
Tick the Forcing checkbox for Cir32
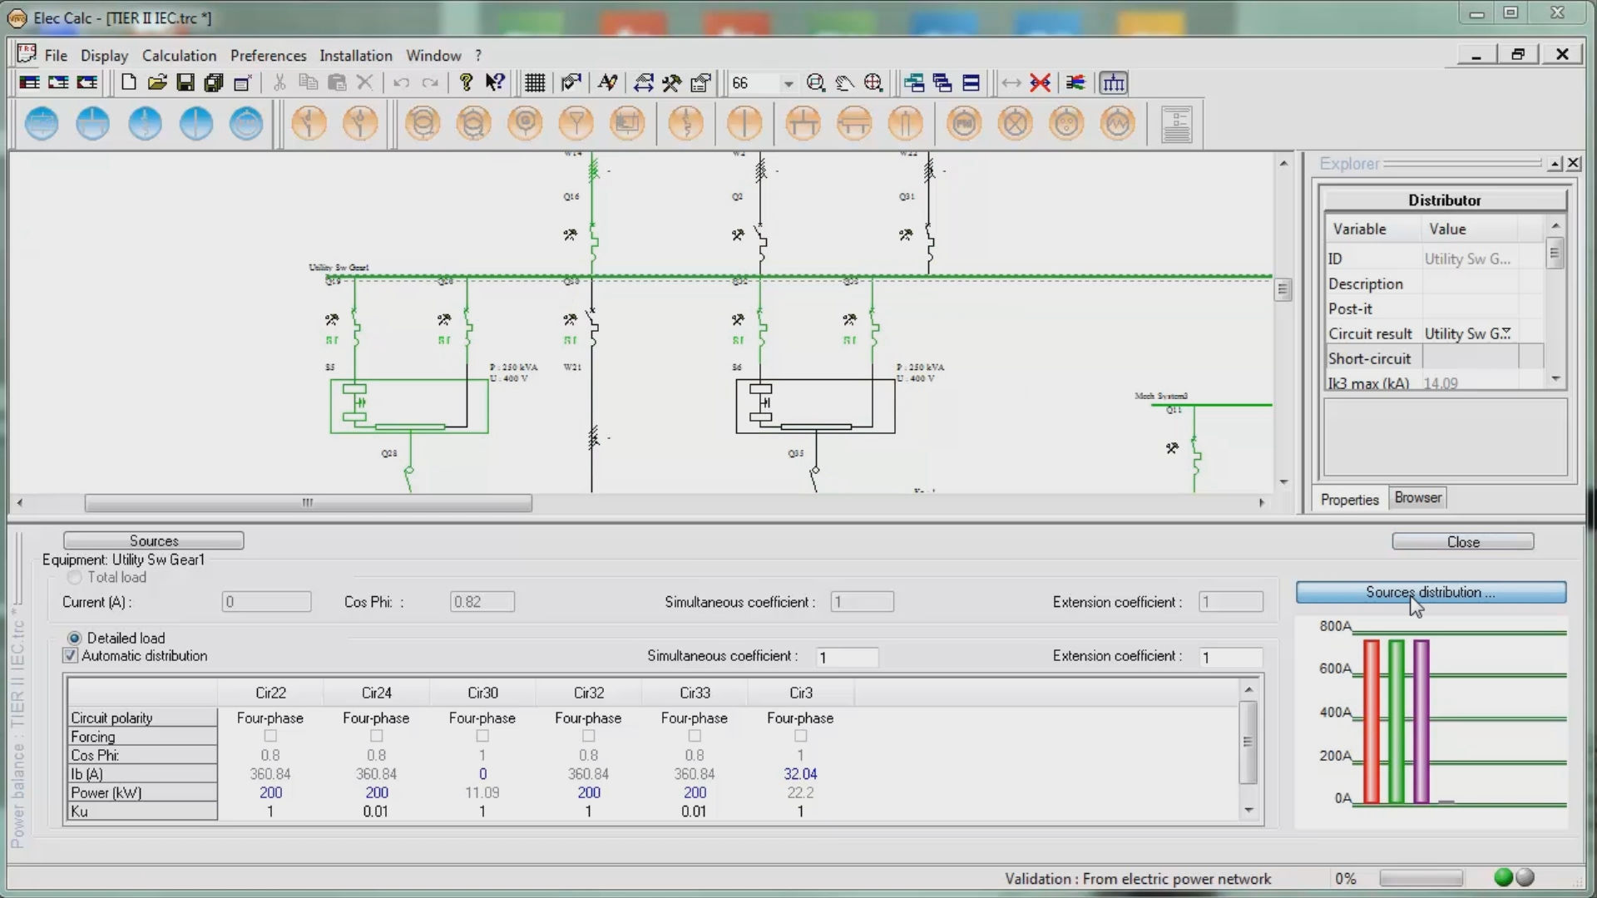pyautogui.click(x=589, y=736)
